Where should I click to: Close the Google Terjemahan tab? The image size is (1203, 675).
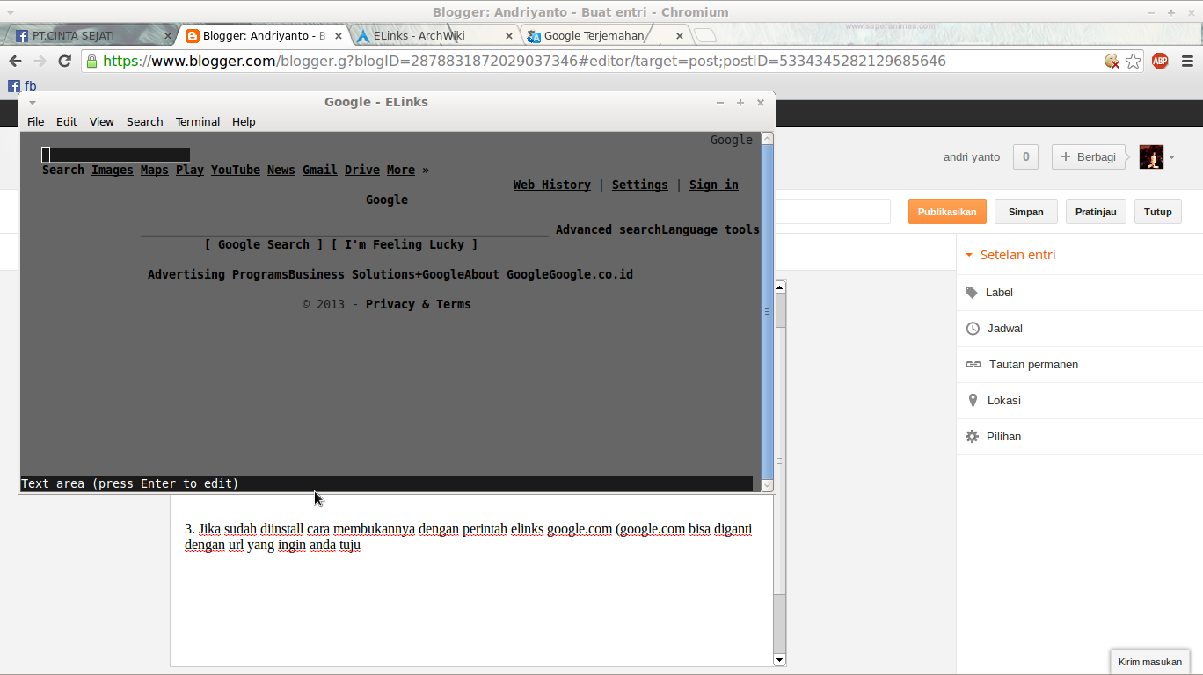(x=679, y=36)
